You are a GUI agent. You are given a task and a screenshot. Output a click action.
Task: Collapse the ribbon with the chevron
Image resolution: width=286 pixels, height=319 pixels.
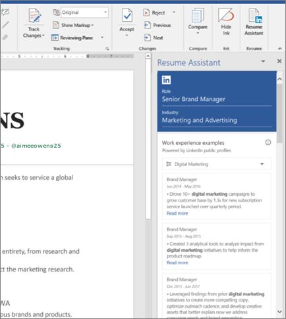pyautogui.click(x=280, y=49)
